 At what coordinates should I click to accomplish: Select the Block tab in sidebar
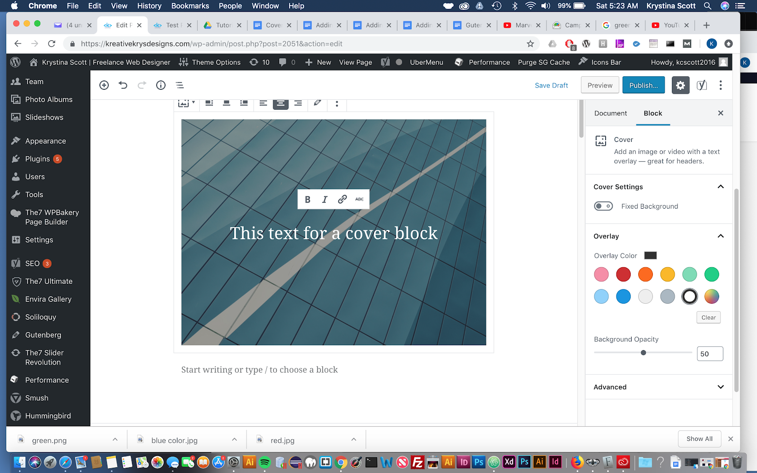(653, 114)
